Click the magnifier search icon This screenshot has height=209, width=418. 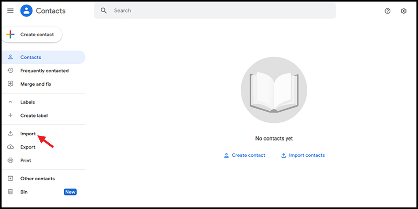tap(103, 10)
